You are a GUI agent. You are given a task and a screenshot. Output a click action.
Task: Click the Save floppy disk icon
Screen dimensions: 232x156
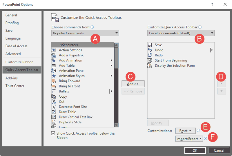click(x=150, y=45)
